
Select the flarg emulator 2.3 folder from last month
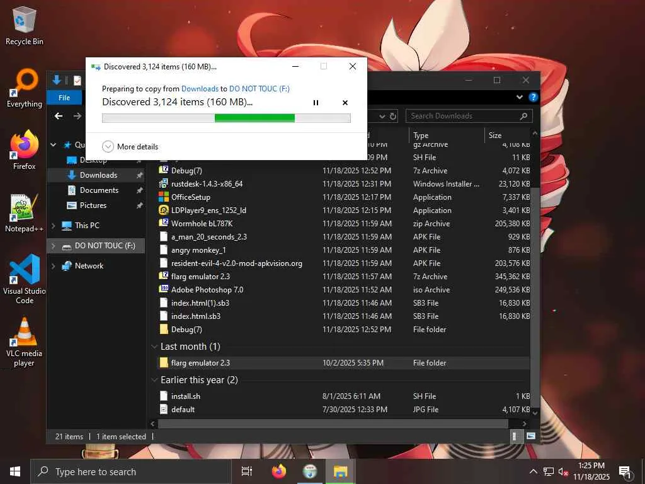tap(344, 362)
